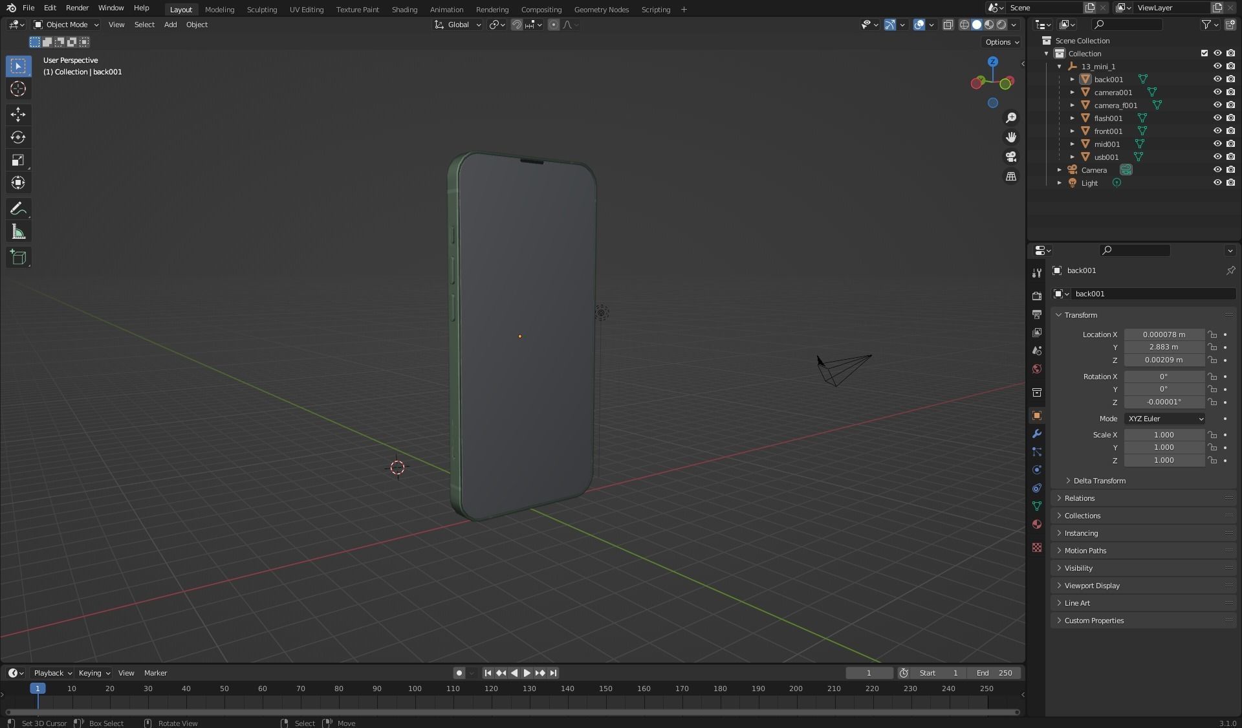1242x728 pixels.
Task: Open the Object Mode dropdown
Action: [x=66, y=25]
